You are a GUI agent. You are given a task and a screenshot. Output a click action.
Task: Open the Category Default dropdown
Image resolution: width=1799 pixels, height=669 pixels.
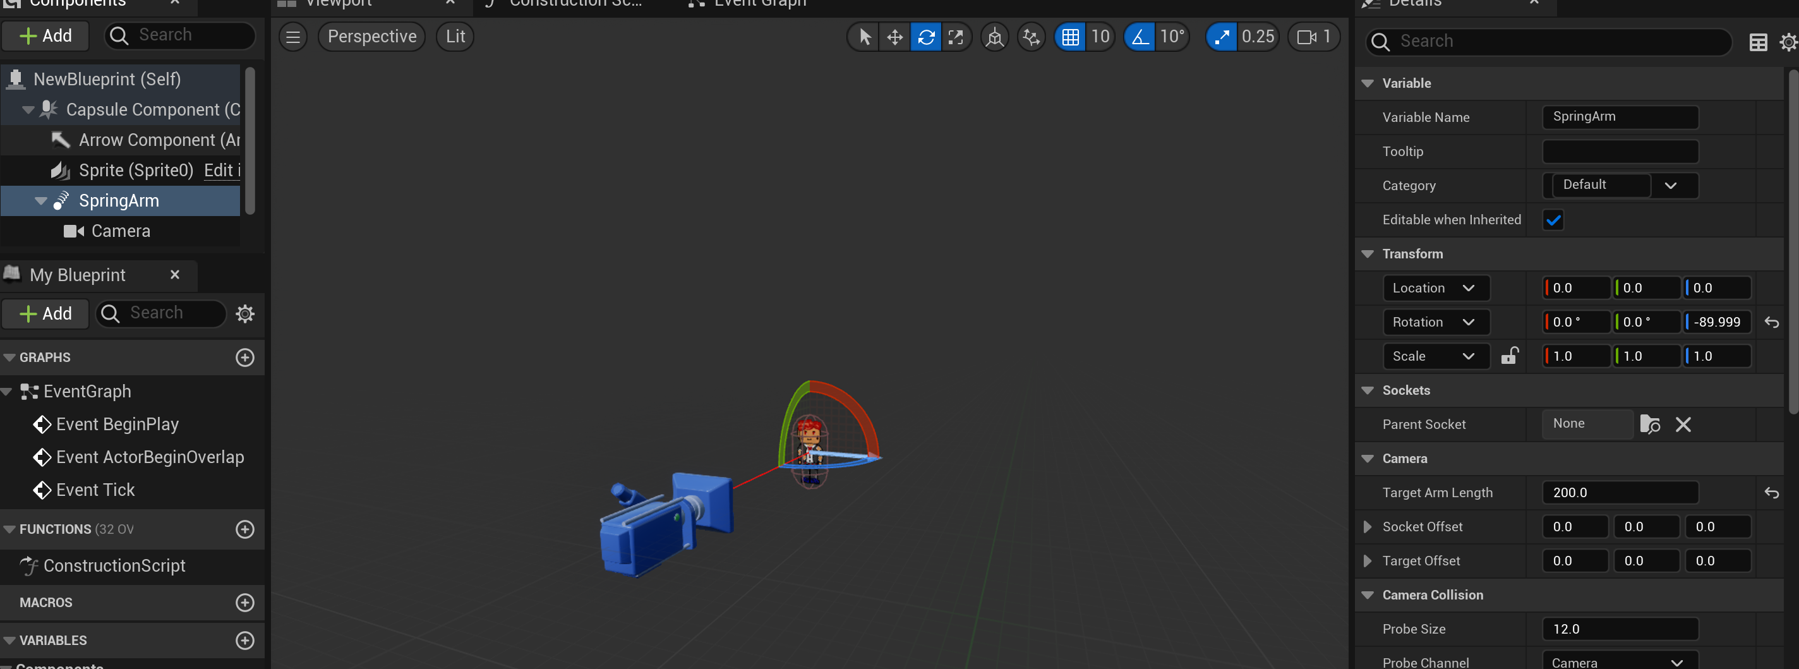[1620, 185]
